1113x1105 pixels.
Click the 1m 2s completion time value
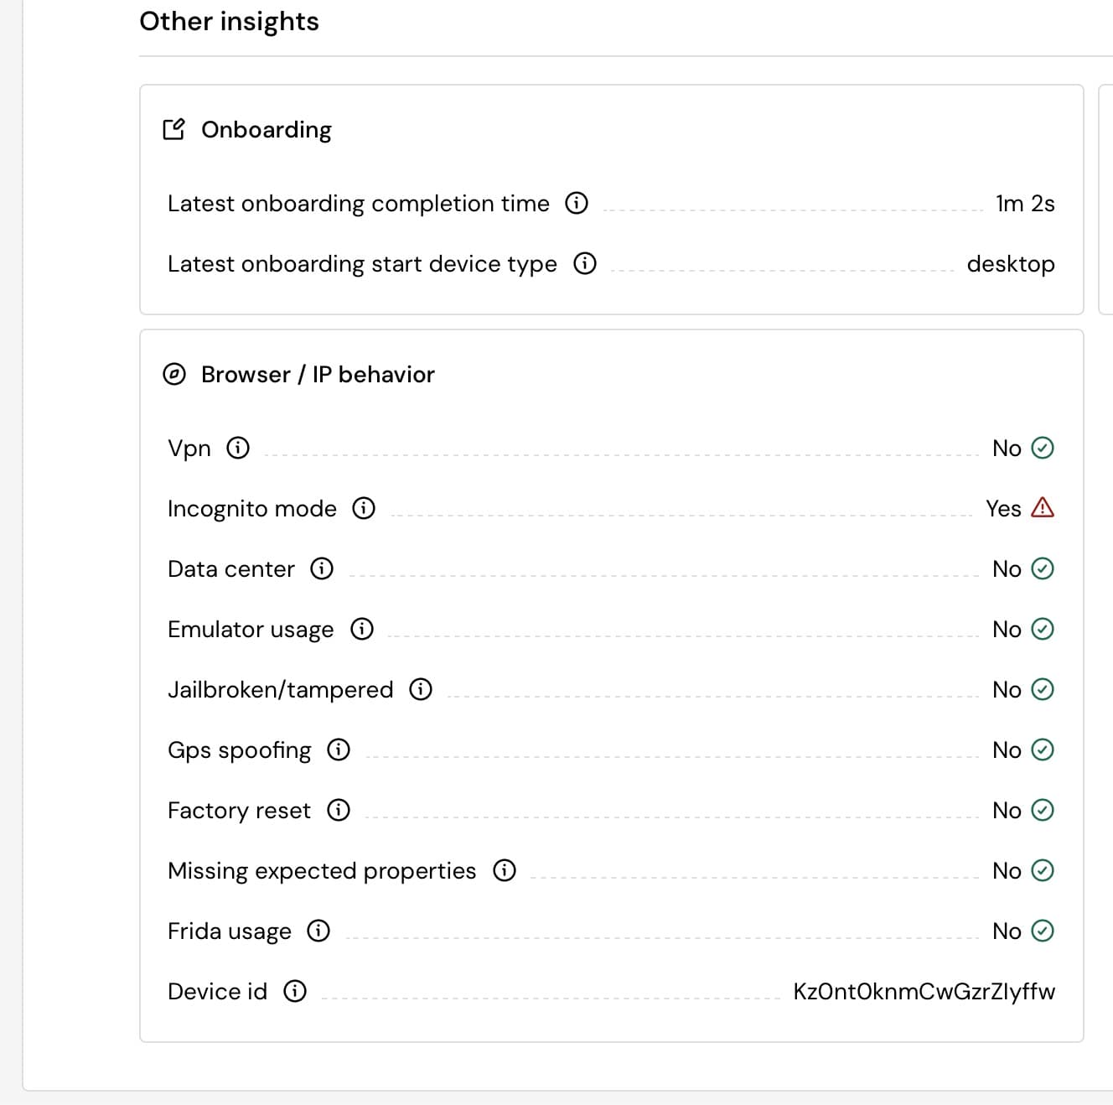pos(1025,203)
